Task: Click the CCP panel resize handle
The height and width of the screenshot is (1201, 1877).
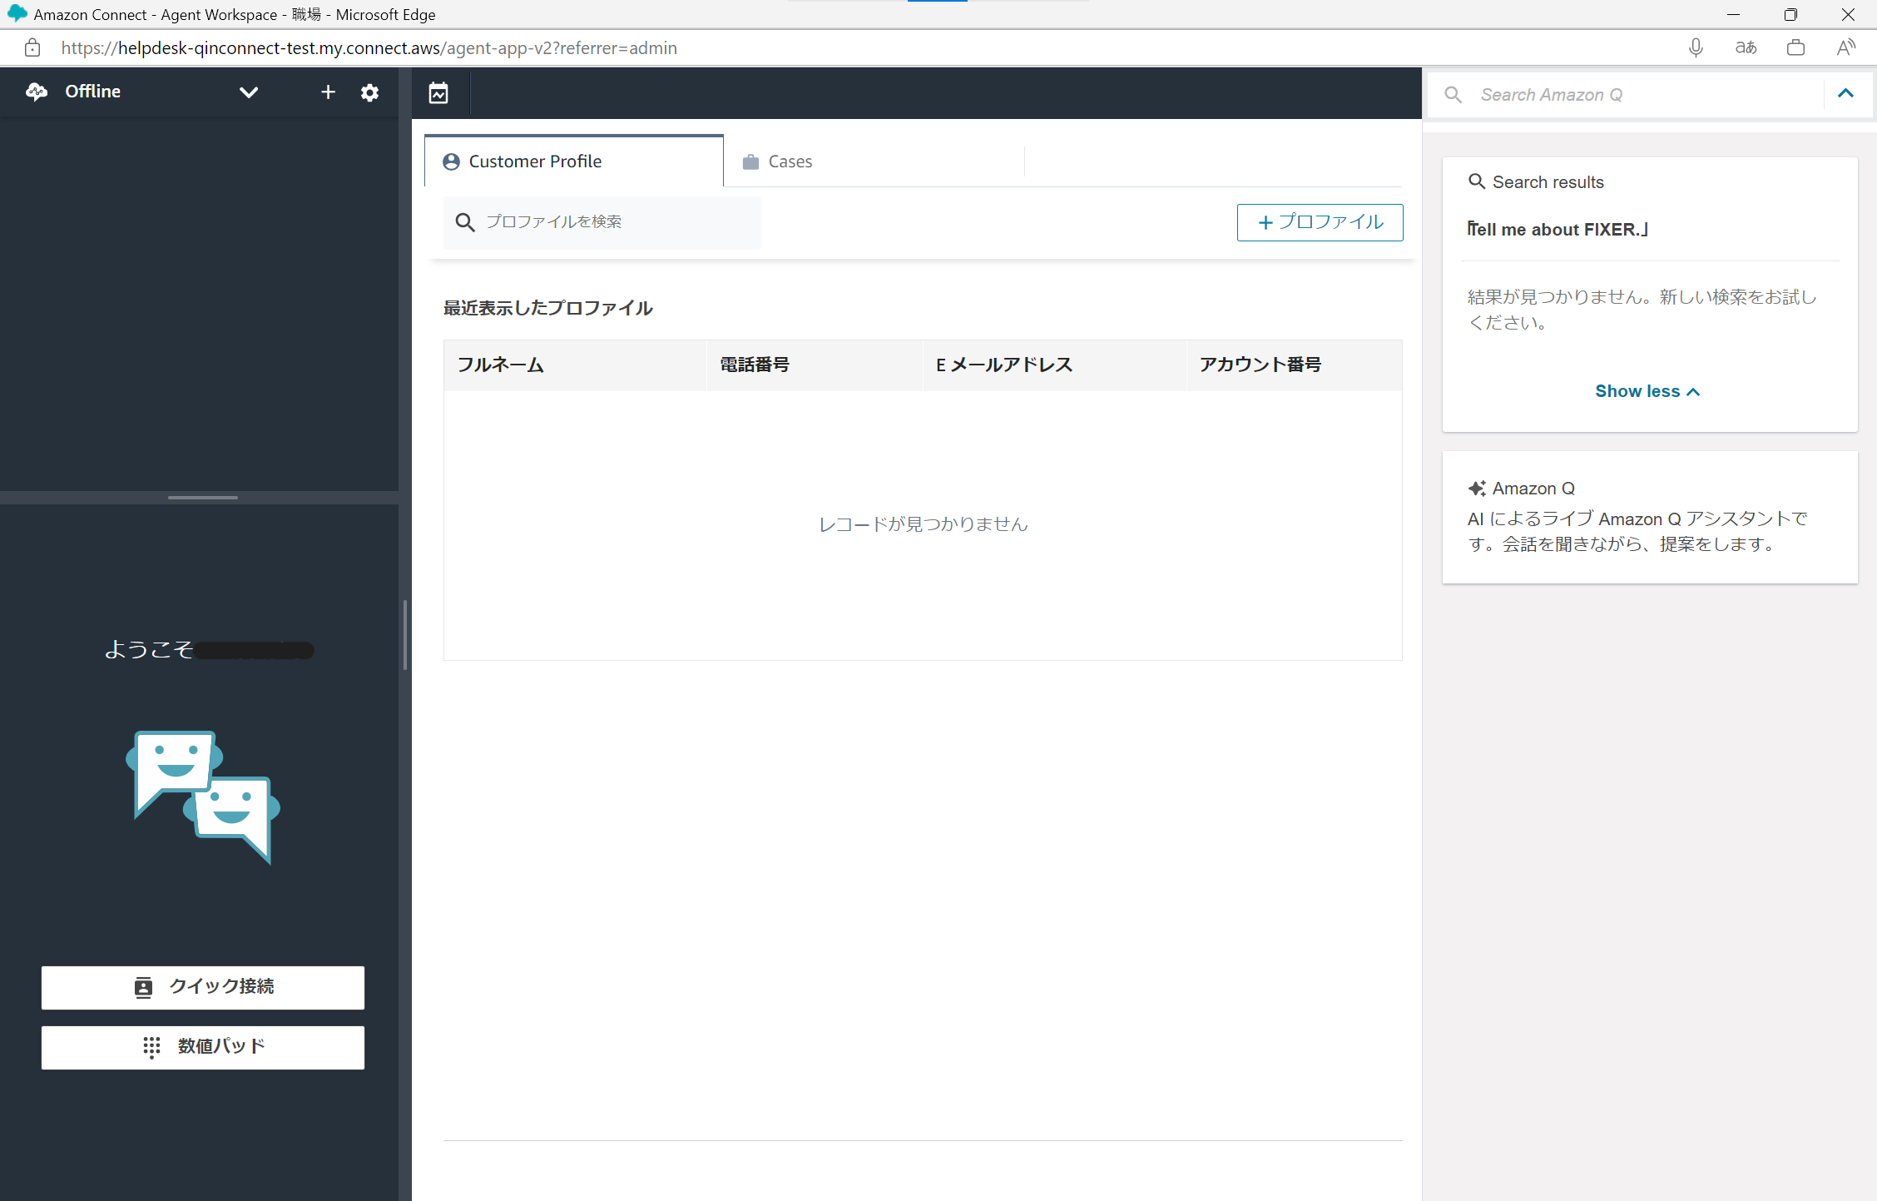Action: point(203,498)
